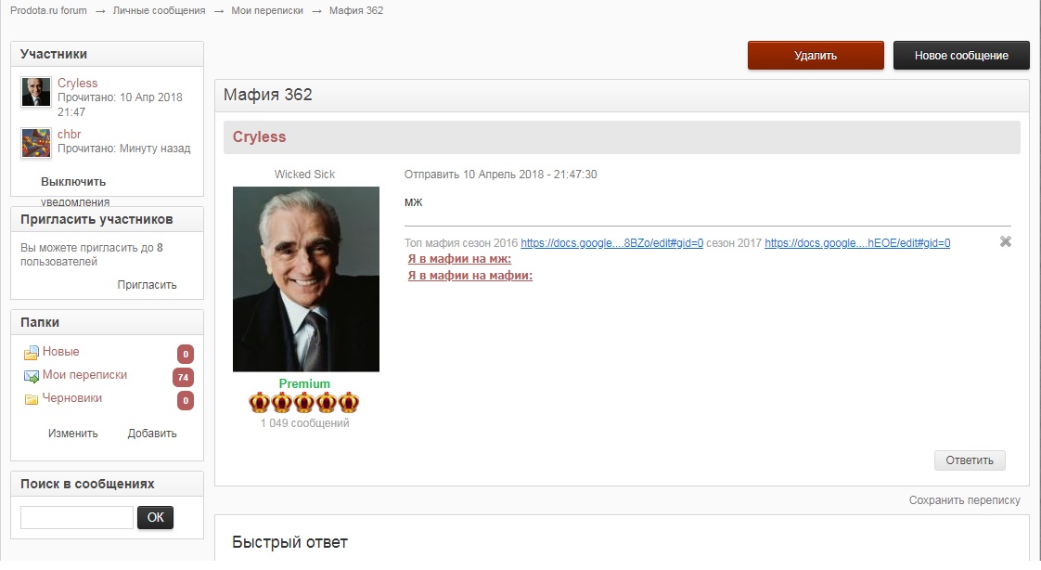Click the red Удалить button
This screenshot has height=570, width=1041.
pos(816,56)
